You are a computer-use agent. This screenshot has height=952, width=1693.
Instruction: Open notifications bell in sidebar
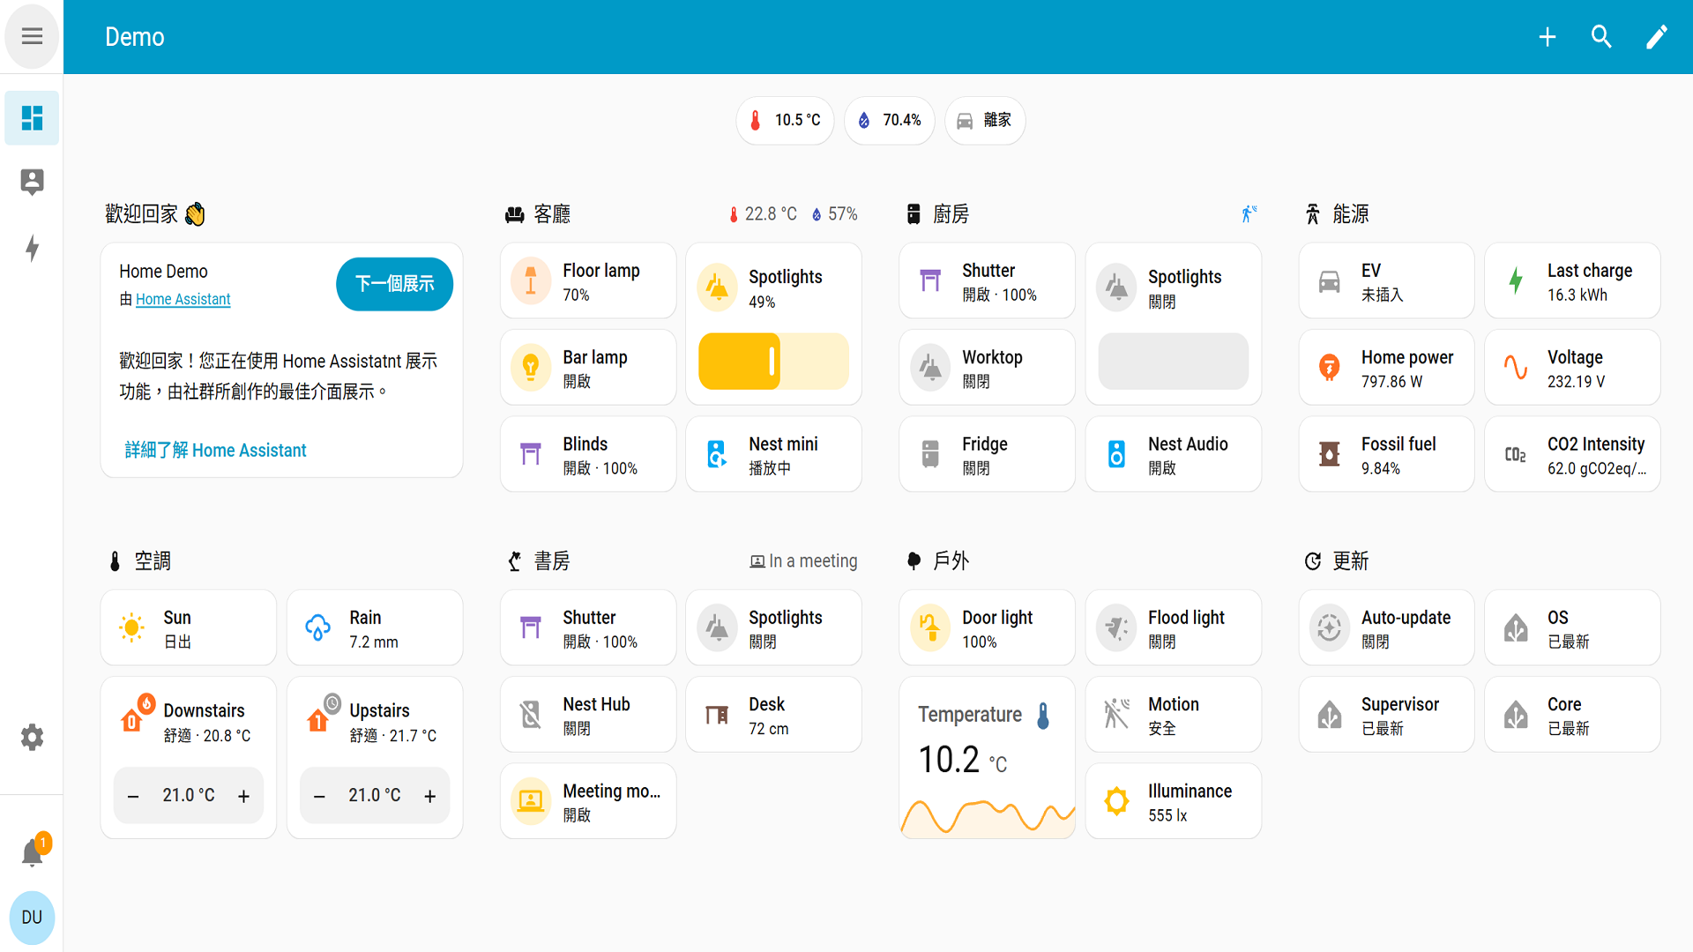(x=32, y=852)
